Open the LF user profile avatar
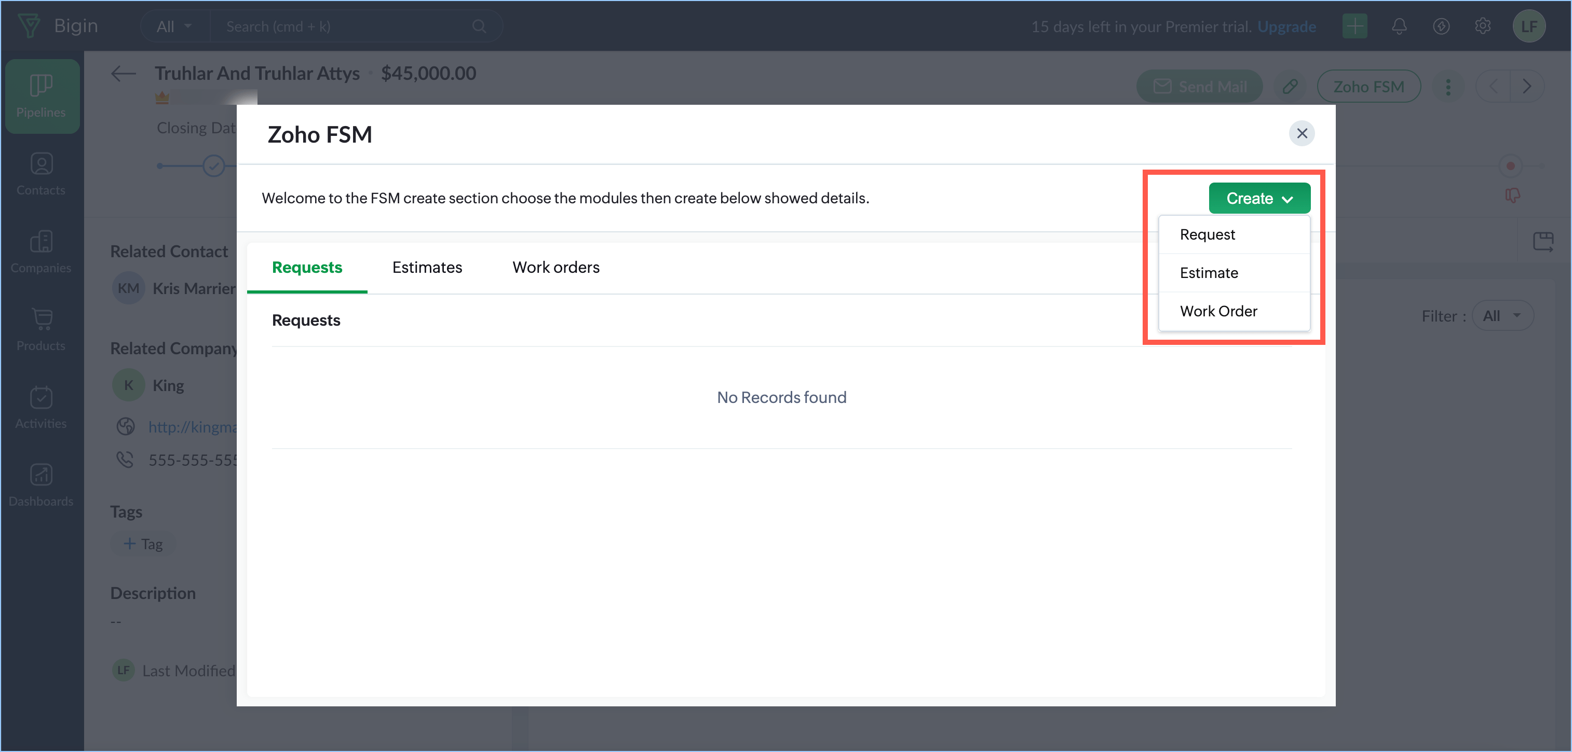1572x752 pixels. click(1529, 26)
